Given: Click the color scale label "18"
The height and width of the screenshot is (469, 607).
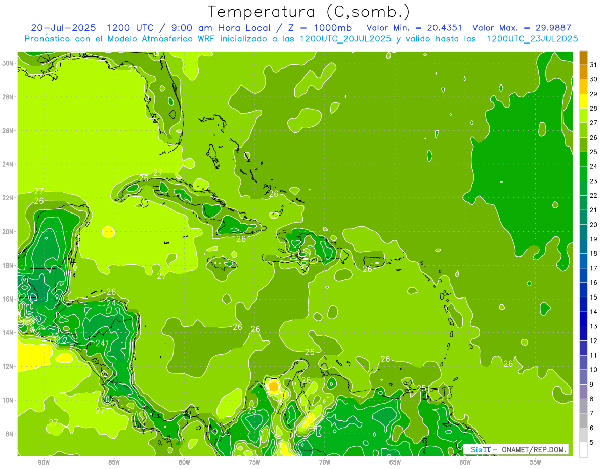Looking at the screenshot, I should pos(593,254).
